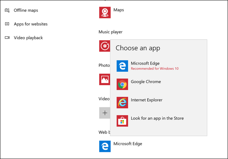Click the Microsoft Store bag icon
228x159 pixels.
click(x=122, y=121)
